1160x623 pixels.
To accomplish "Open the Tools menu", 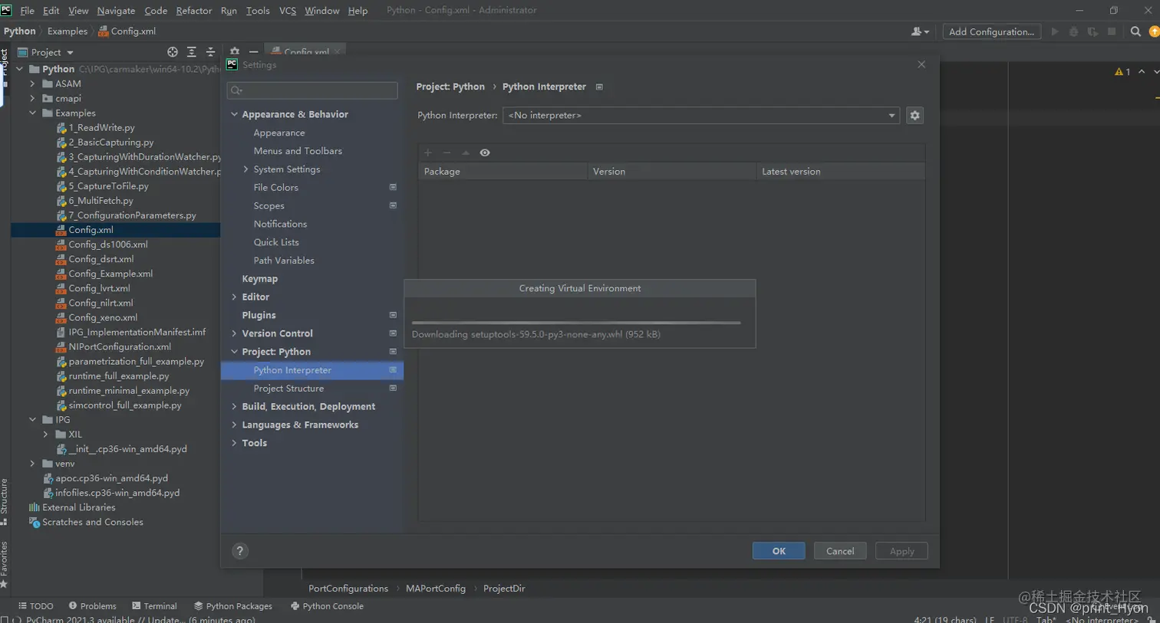I will pyautogui.click(x=258, y=11).
